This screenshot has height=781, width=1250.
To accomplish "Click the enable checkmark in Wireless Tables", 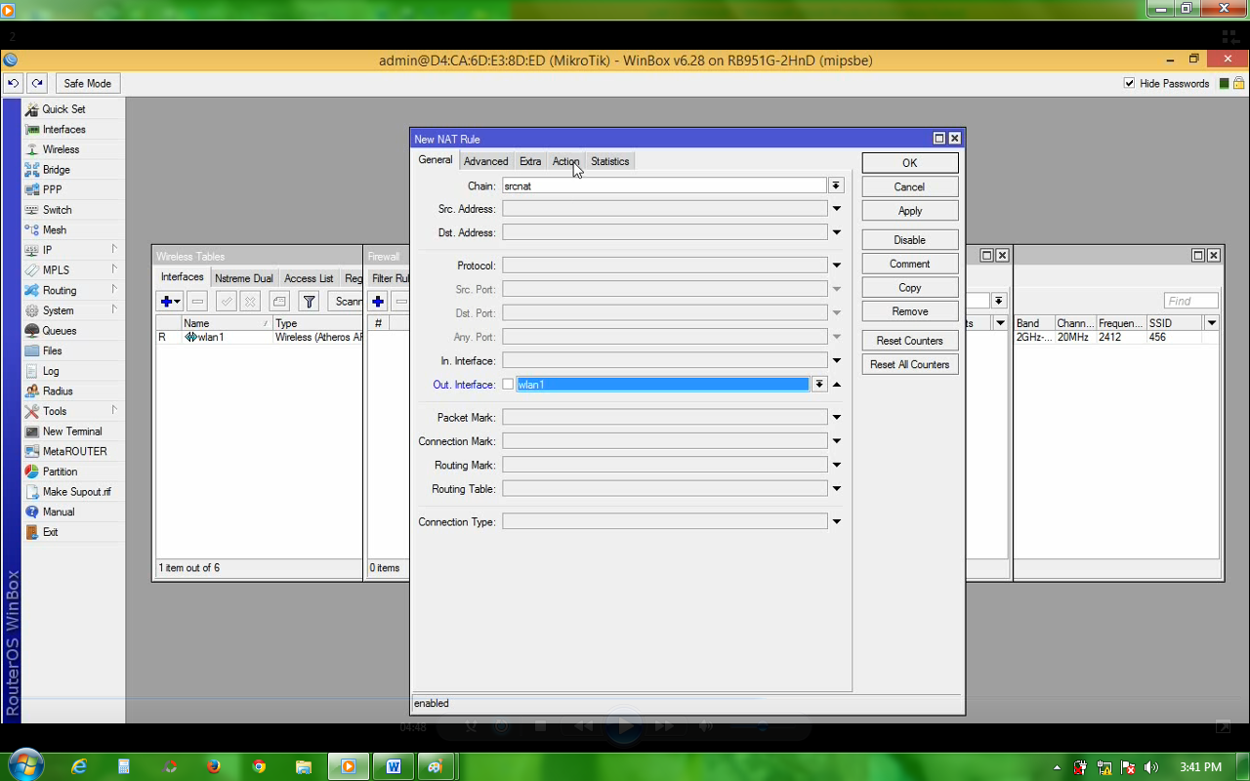I will click(226, 302).
